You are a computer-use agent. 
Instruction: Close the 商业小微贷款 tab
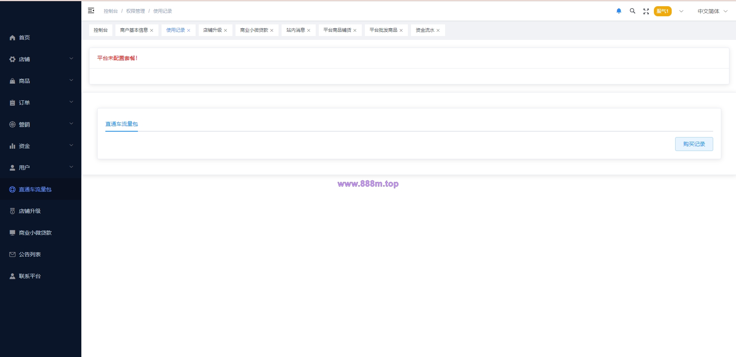(272, 30)
